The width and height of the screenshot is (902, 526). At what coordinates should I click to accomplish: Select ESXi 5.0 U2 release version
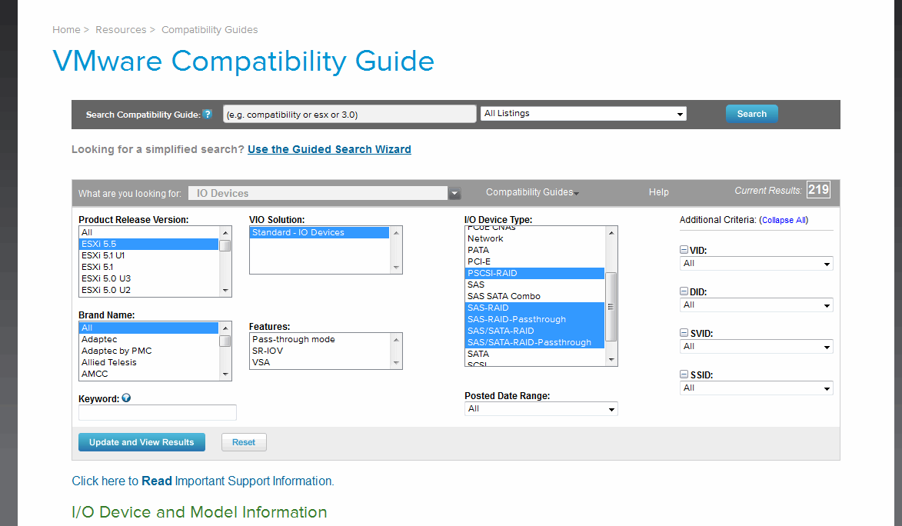click(148, 290)
